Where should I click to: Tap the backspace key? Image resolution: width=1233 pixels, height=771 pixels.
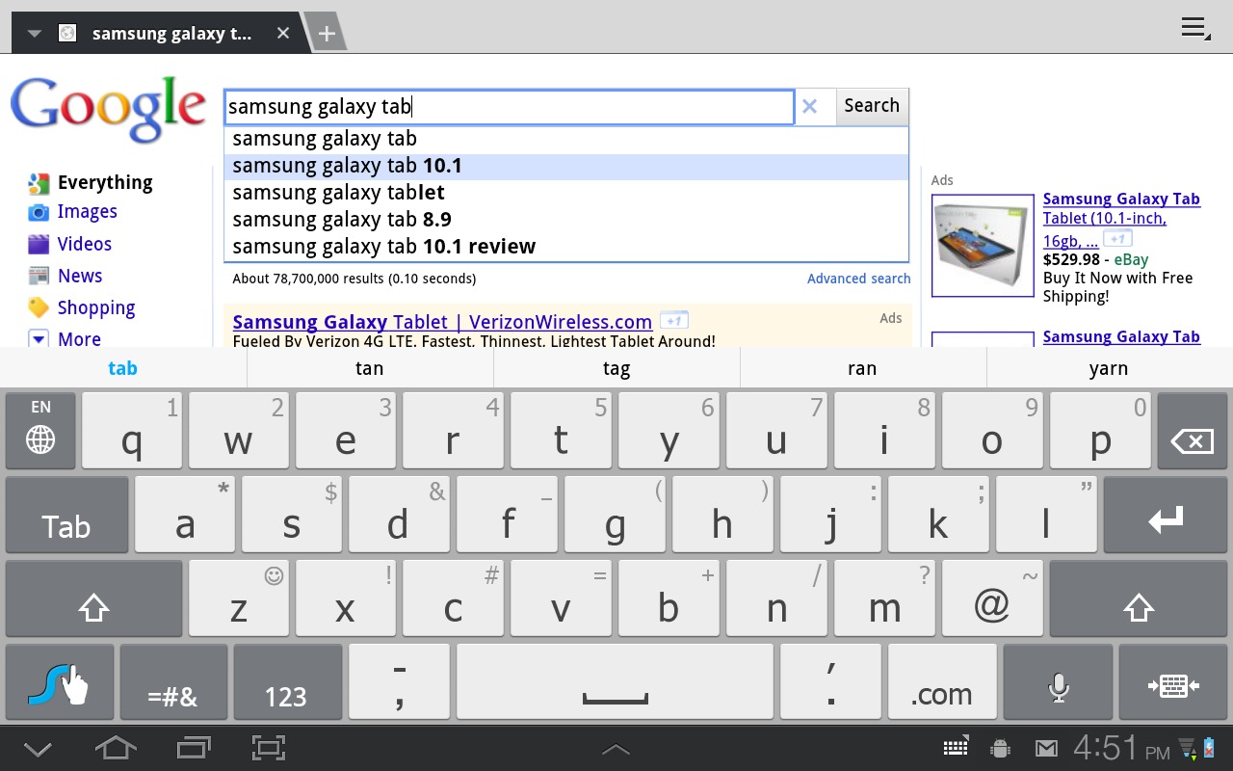tap(1192, 430)
